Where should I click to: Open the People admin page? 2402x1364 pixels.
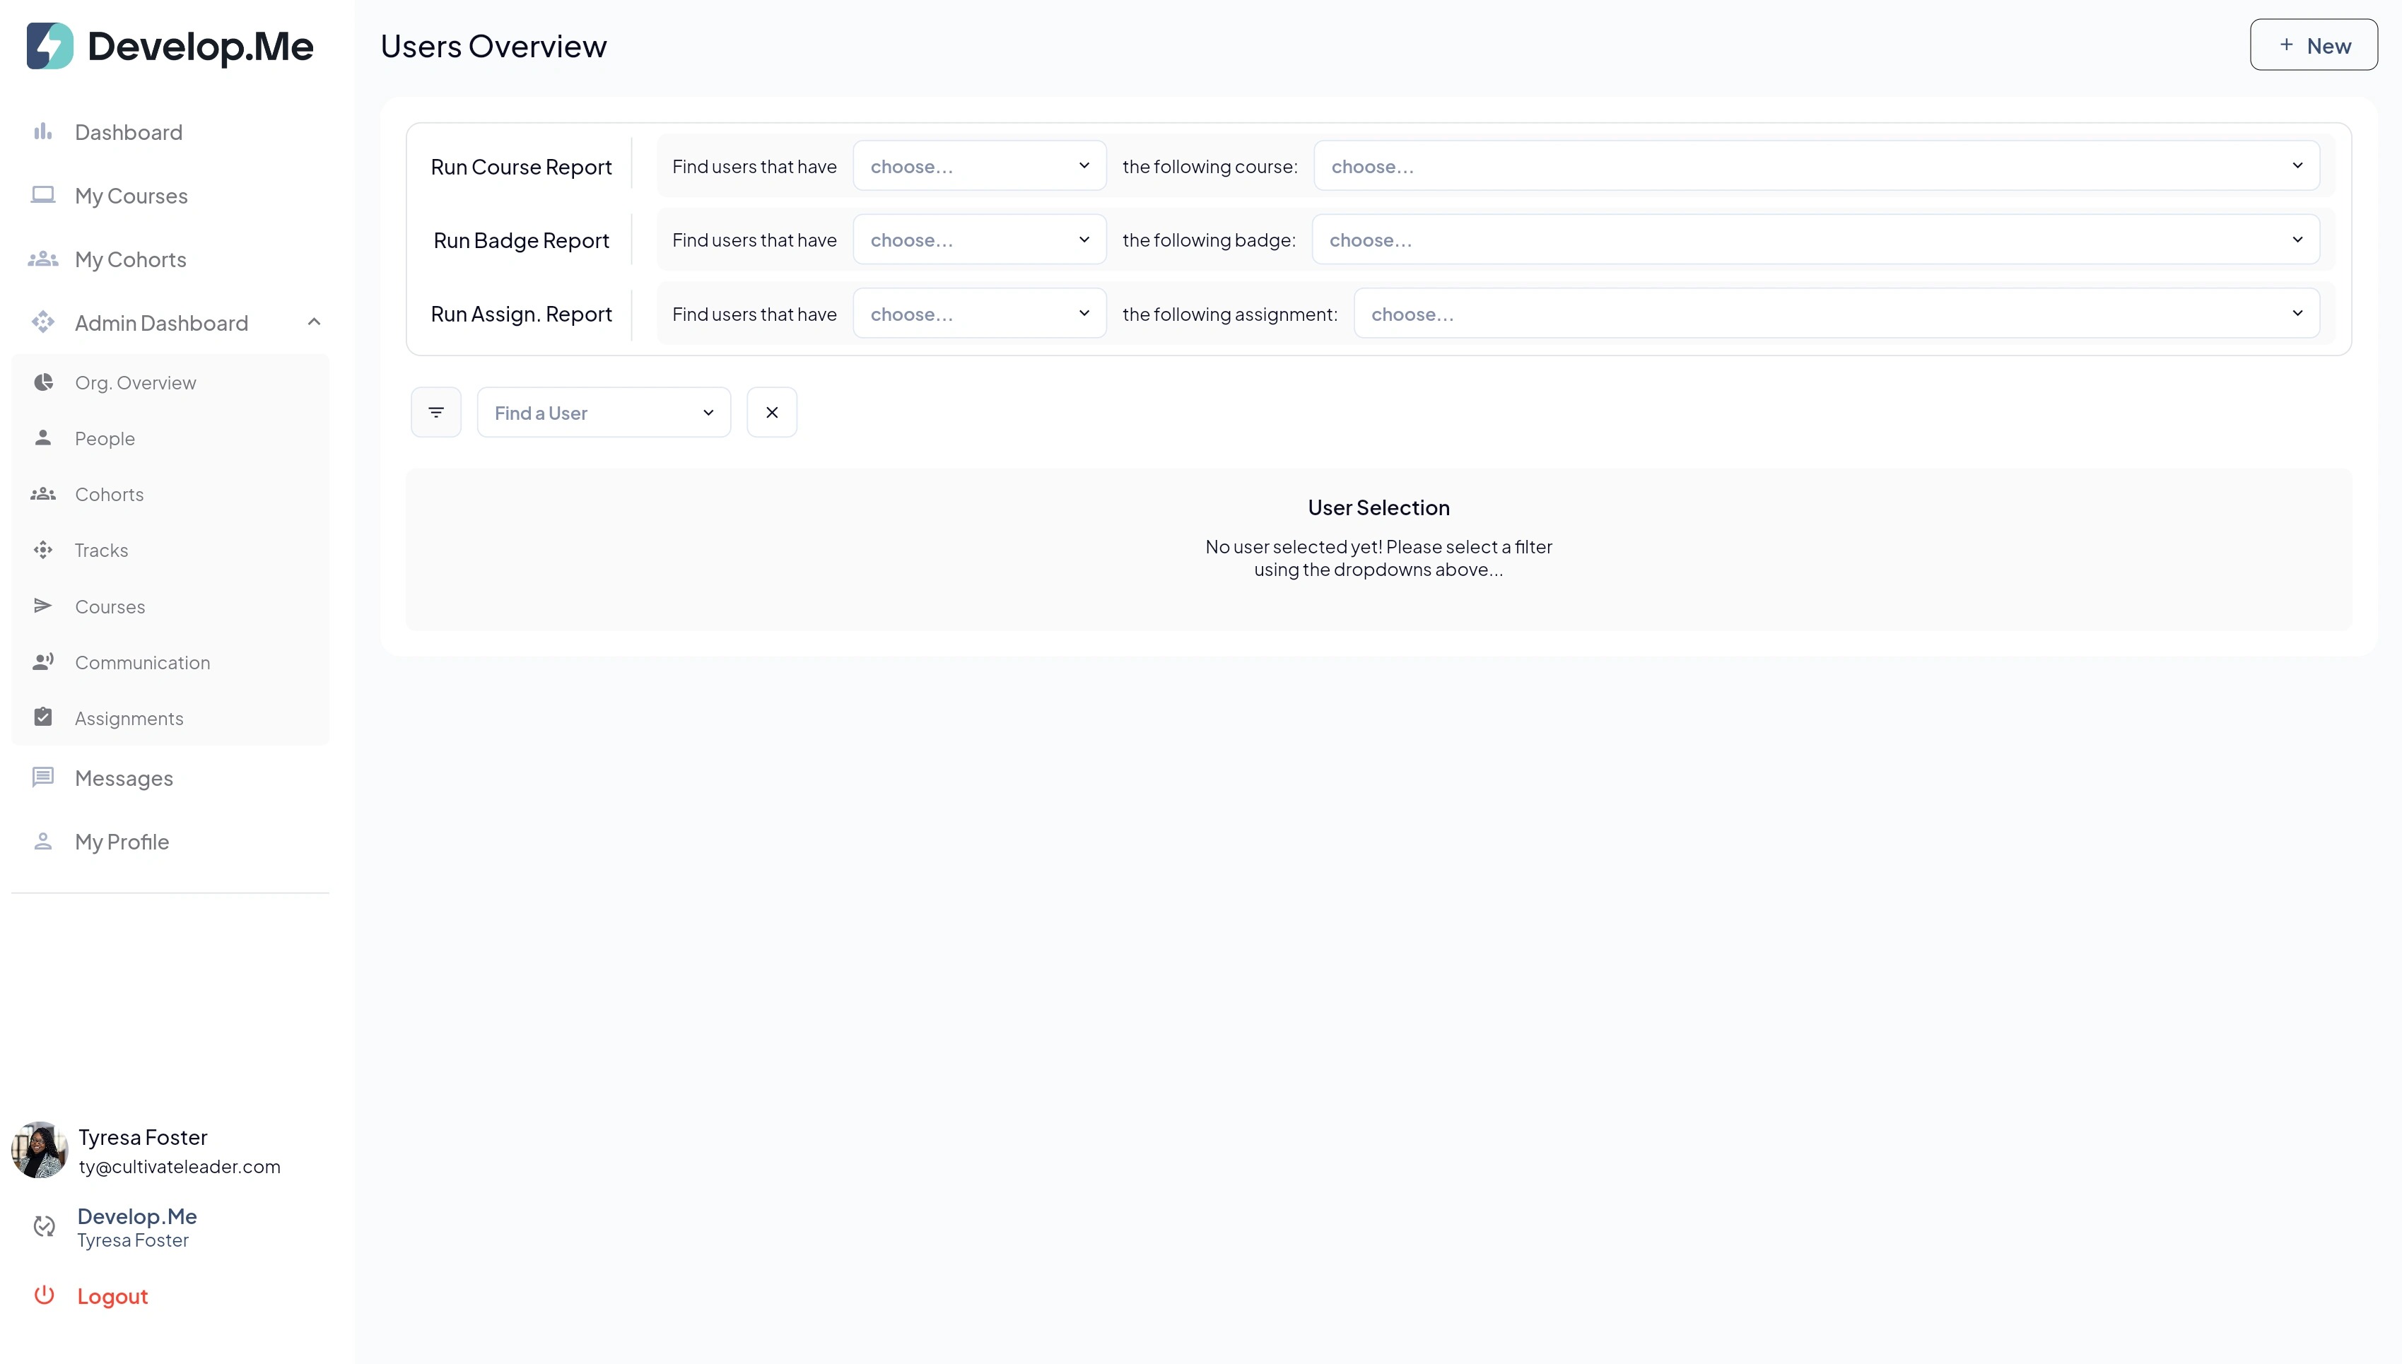click(x=105, y=438)
